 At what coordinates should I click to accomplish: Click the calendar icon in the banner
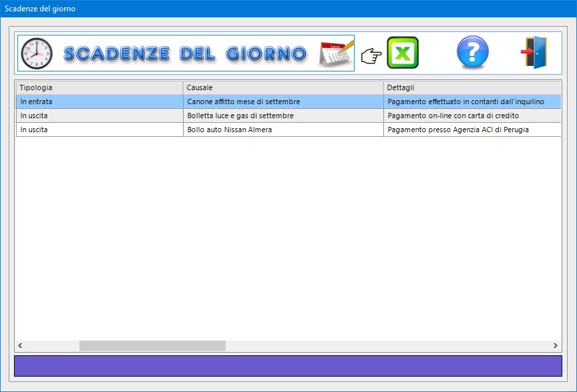[336, 54]
